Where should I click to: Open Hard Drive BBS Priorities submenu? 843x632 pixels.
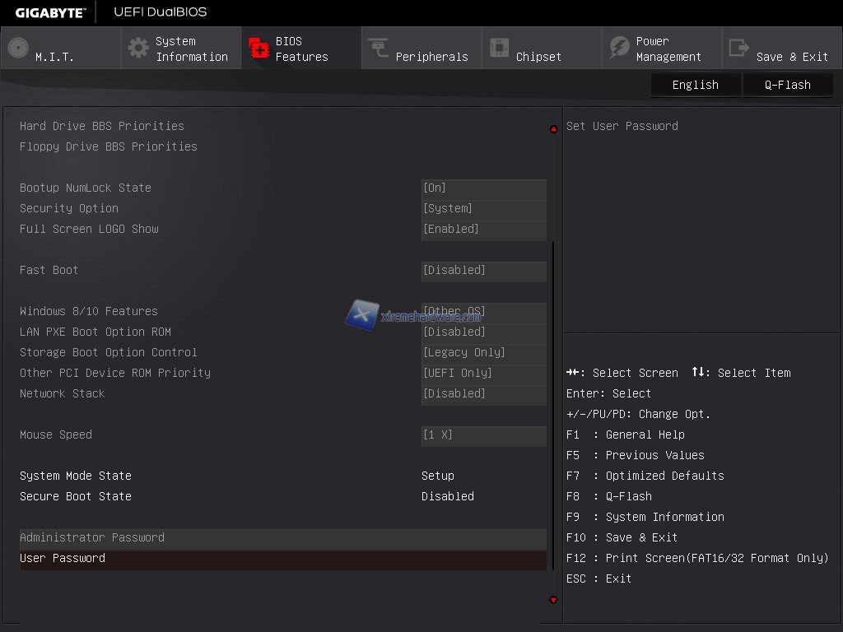[102, 126]
